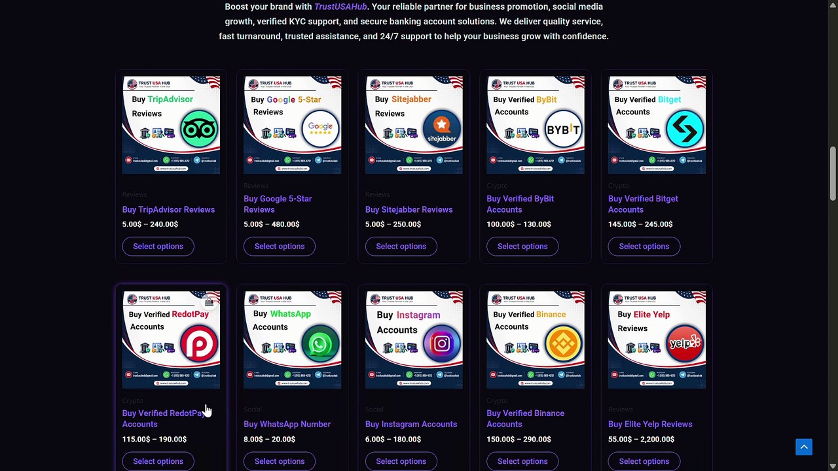
Task: Click the price 8.00$ – 20.00$
Action: (x=269, y=439)
